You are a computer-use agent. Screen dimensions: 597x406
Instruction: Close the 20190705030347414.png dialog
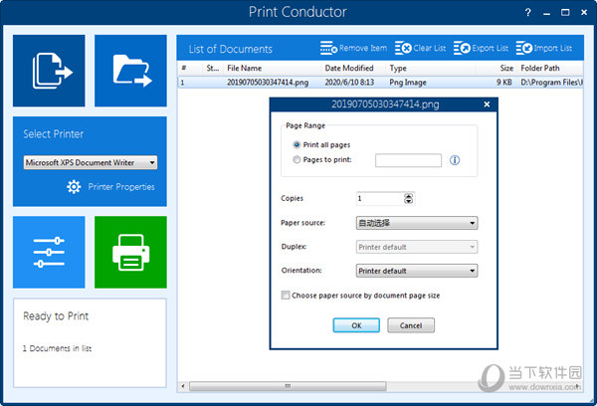coord(487,103)
